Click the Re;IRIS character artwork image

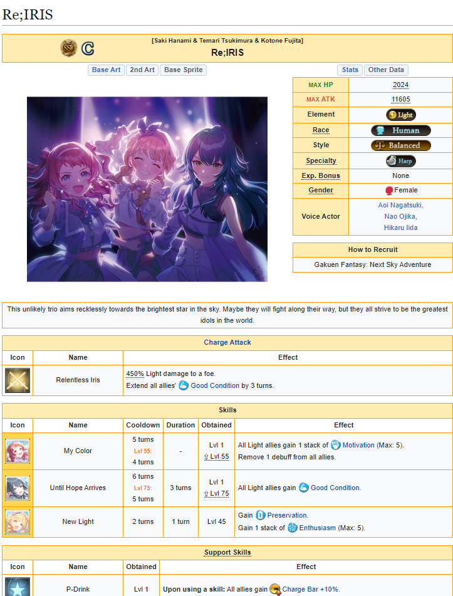147,189
